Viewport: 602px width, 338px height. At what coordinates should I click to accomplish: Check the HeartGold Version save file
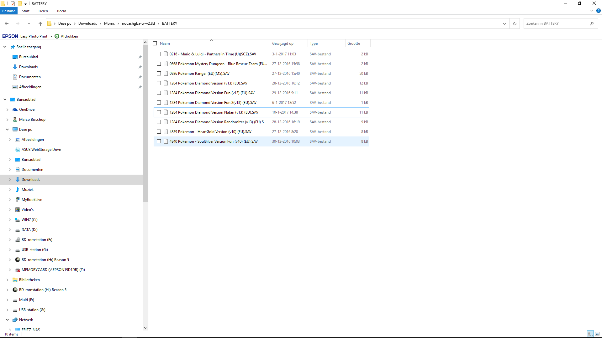click(x=159, y=132)
